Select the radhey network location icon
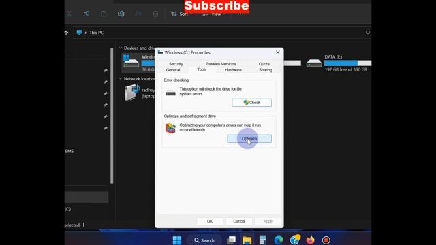The image size is (436, 245). [x=131, y=93]
